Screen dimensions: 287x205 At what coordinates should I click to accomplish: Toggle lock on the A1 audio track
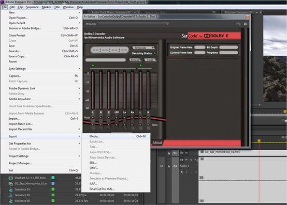click(x=169, y=166)
